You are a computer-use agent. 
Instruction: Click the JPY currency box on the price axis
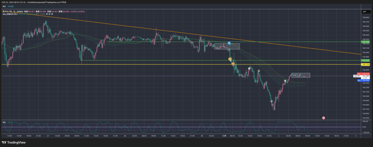364,12
